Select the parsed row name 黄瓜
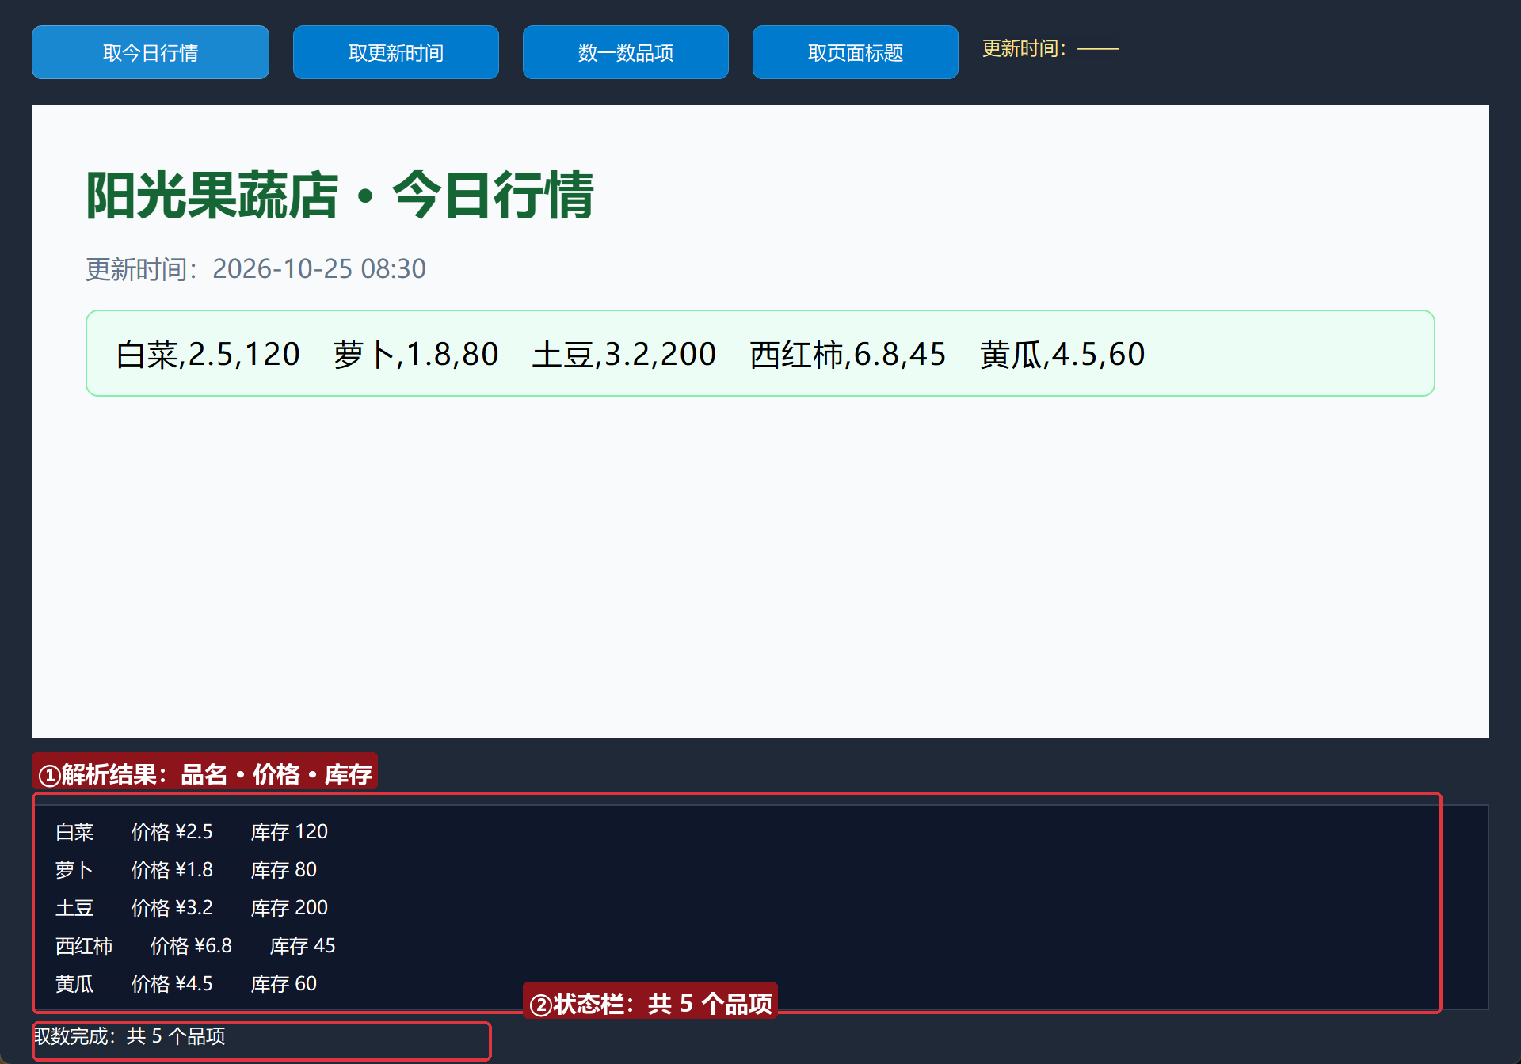Screen dimensions: 1521x1064 click(x=74, y=984)
